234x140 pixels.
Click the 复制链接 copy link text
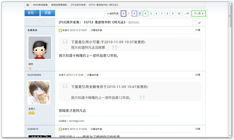pyautogui.click(x=133, y=23)
